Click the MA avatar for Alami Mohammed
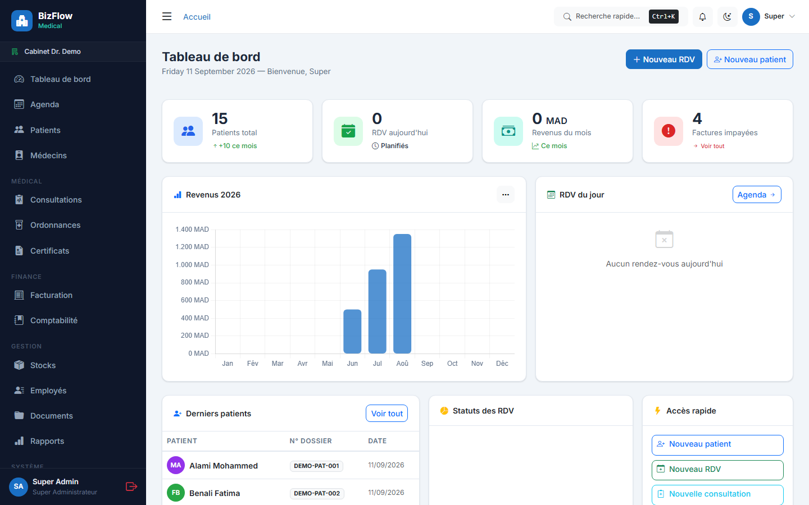The width and height of the screenshot is (809, 505). 176,465
